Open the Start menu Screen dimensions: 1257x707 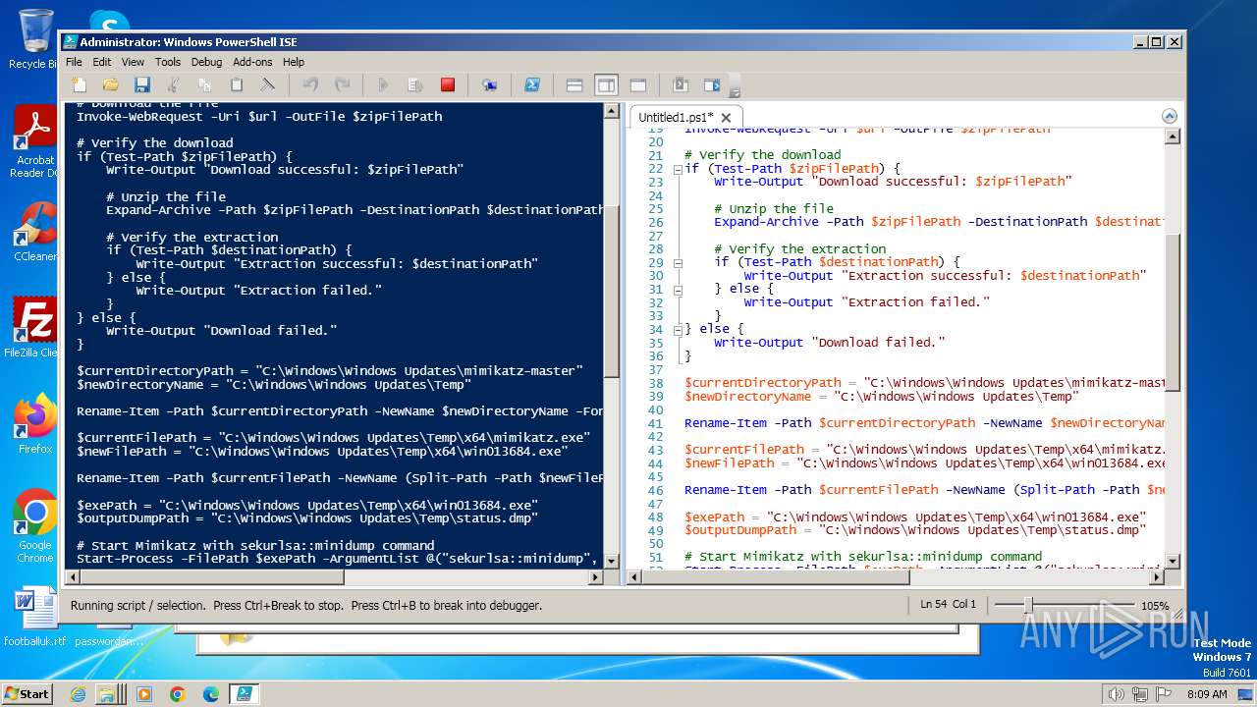coord(27,693)
